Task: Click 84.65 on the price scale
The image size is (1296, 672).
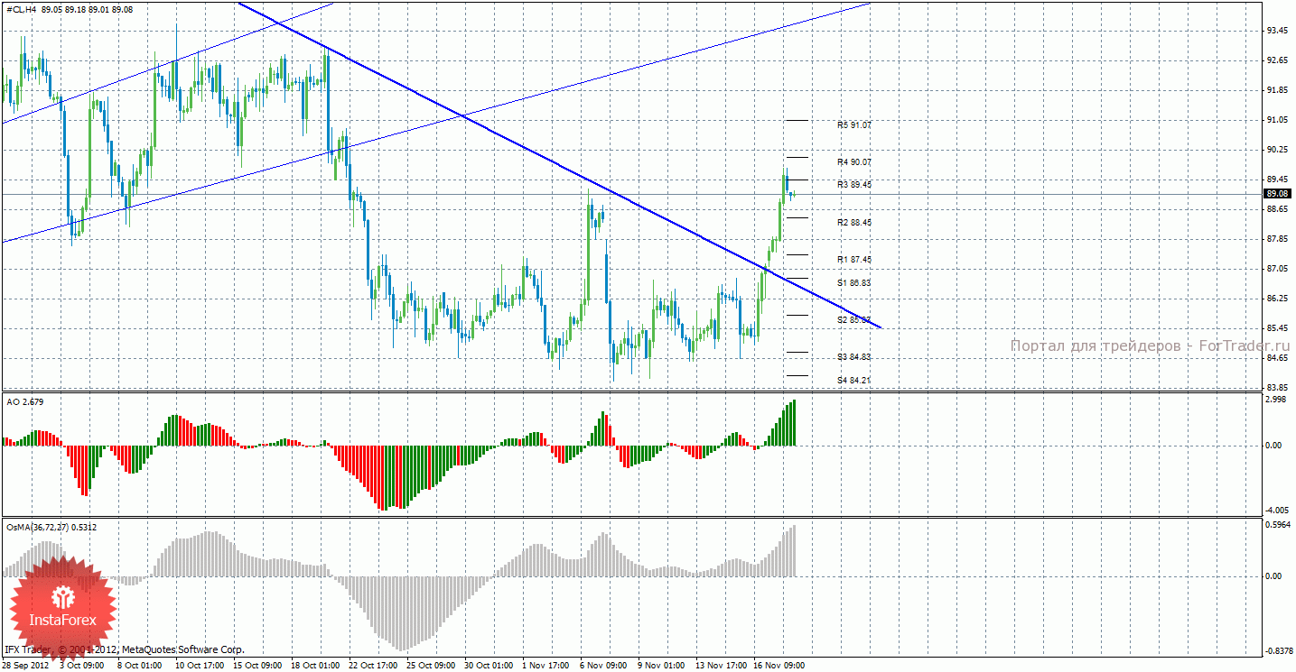Action: coord(1278,357)
